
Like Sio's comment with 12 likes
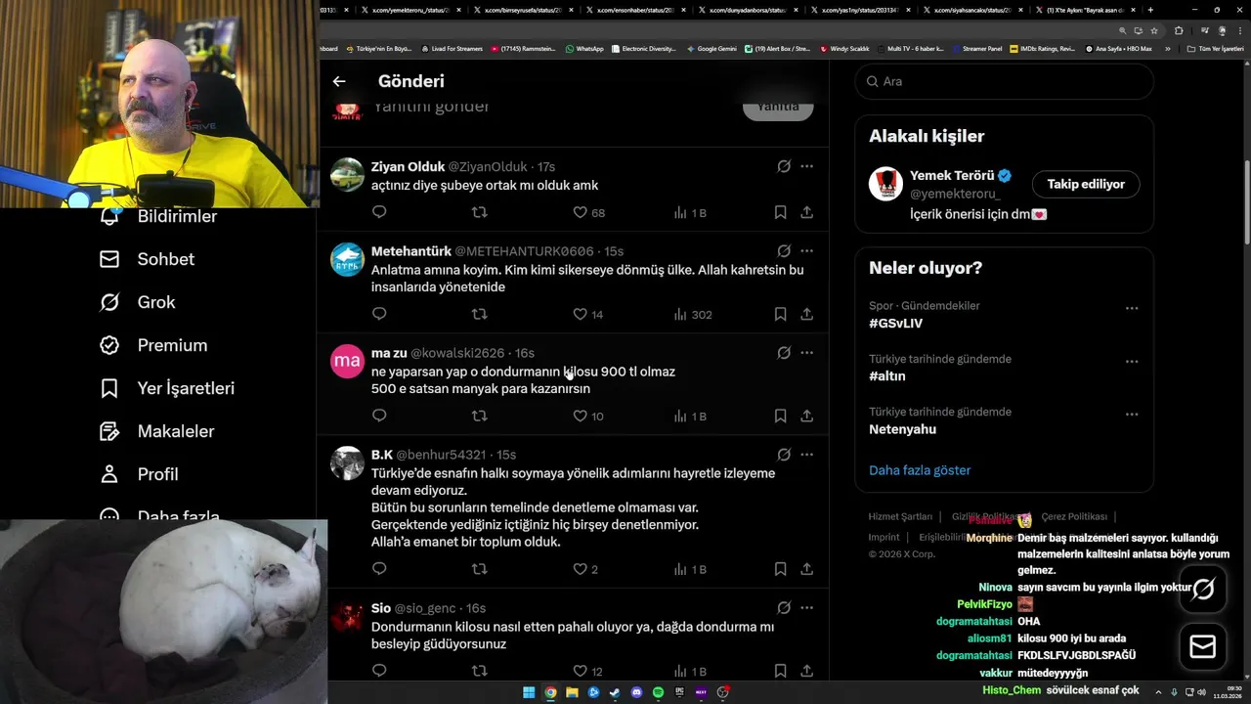click(588, 671)
